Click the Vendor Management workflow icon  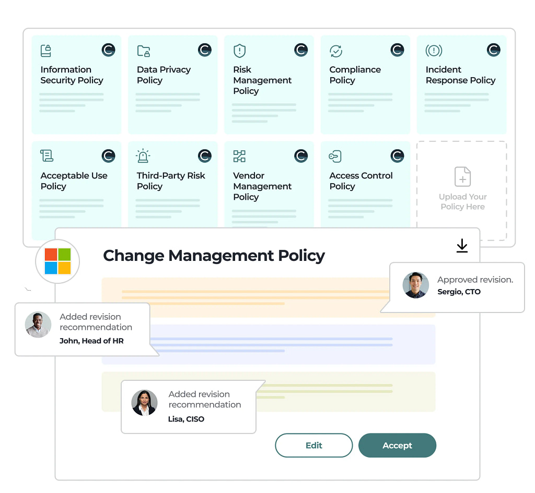click(239, 156)
